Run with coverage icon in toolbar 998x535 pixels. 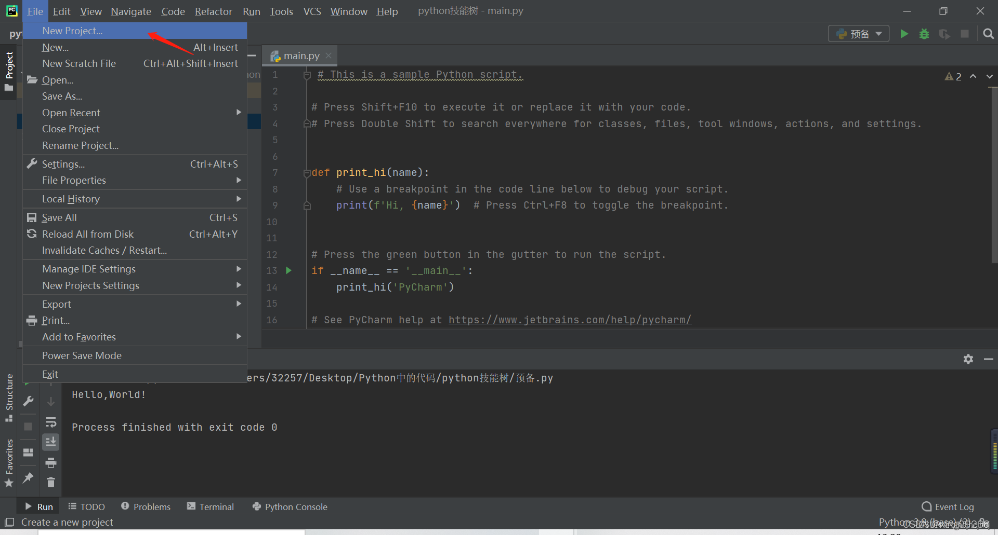[944, 34]
